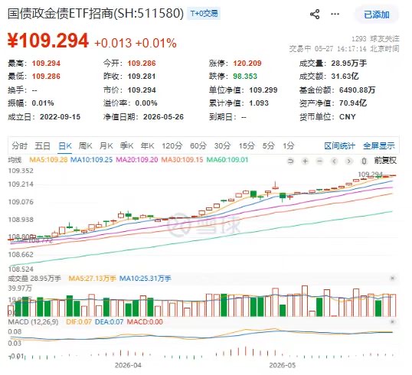This screenshot has width=412, height=375.
Task: Select the 日K chart tab
Action: [64, 145]
